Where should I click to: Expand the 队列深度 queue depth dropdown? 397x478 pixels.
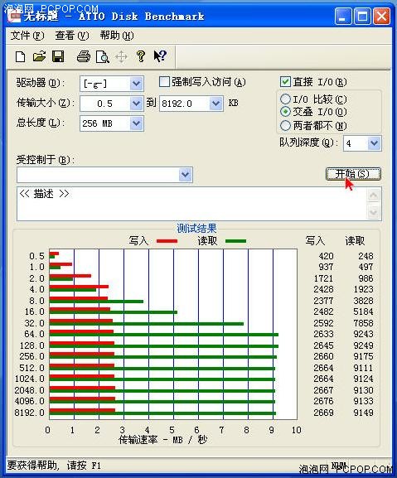click(x=374, y=143)
